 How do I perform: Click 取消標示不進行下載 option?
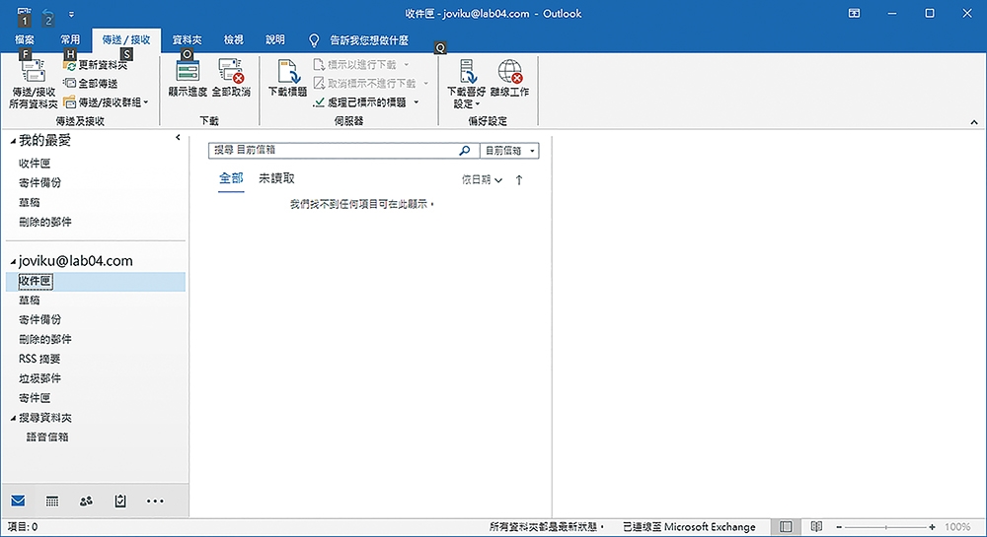[x=371, y=84]
